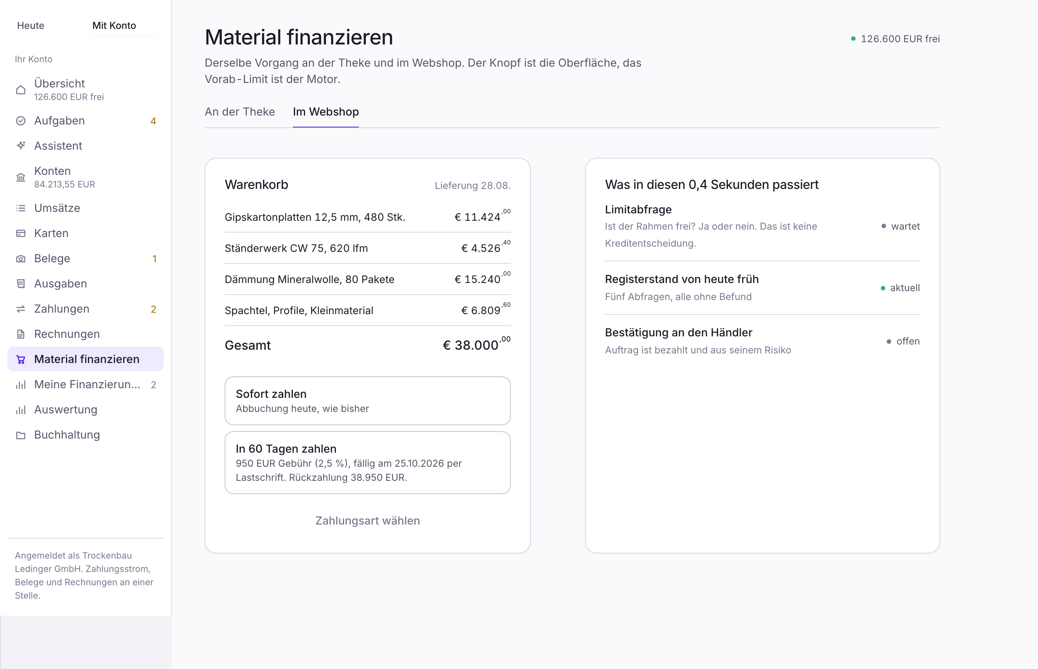This screenshot has height=669, width=1038.
Task: Click the Dämmung Mineralwolle cart line
Action: pos(367,279)
